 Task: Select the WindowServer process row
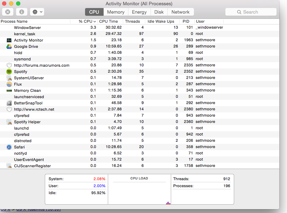[139, 28]
